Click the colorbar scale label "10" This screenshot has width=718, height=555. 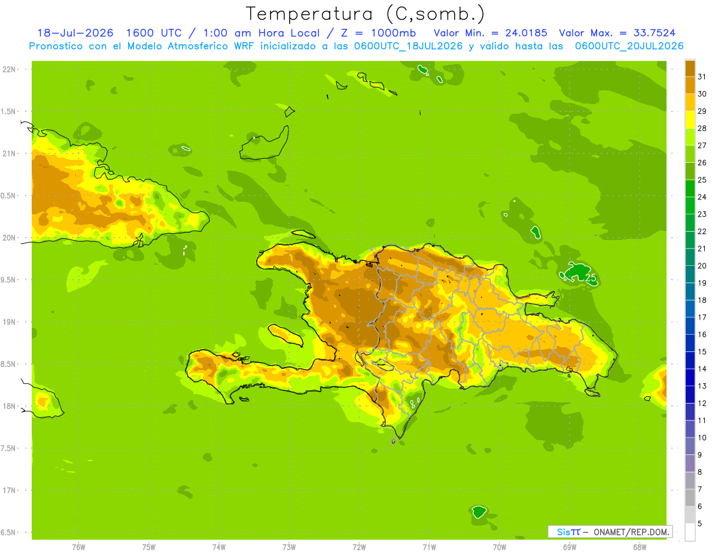coord(702,438)
